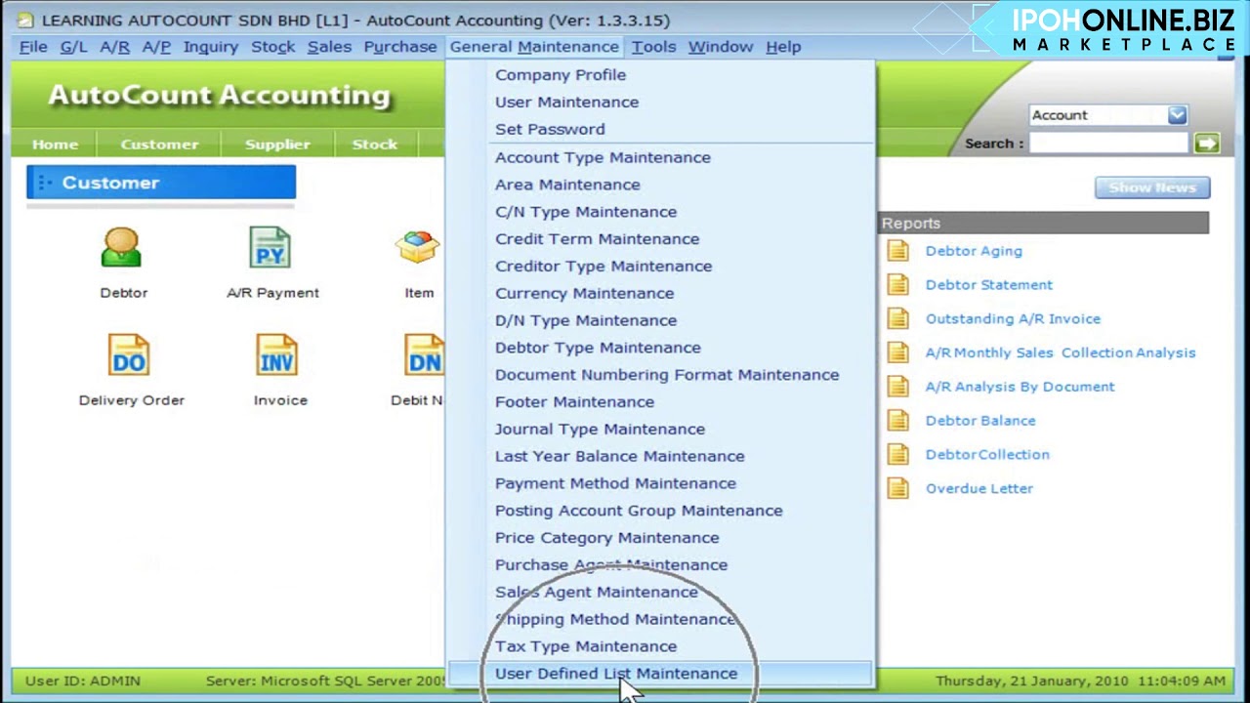Select Payment Method Maintenance
The image size is (1250, 703).
coord(660,484)
